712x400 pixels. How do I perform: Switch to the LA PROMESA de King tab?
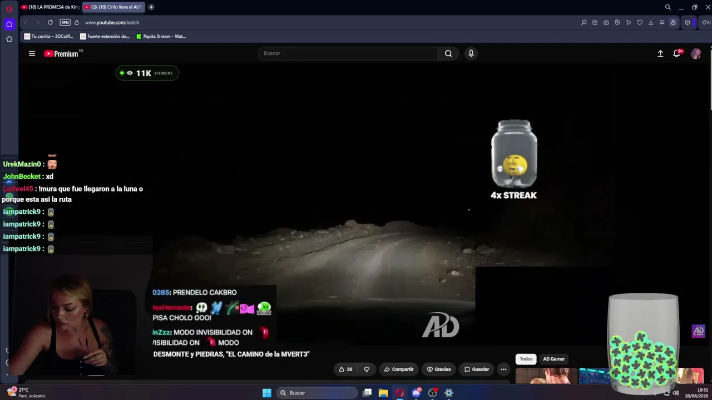pyautogui.click(x=50, y=7)
